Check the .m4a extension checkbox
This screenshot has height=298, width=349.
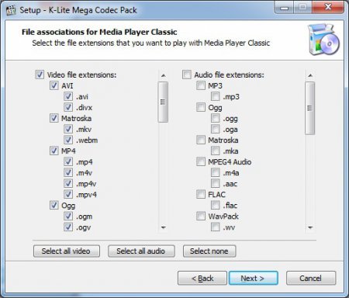click(x=216, y=172)
